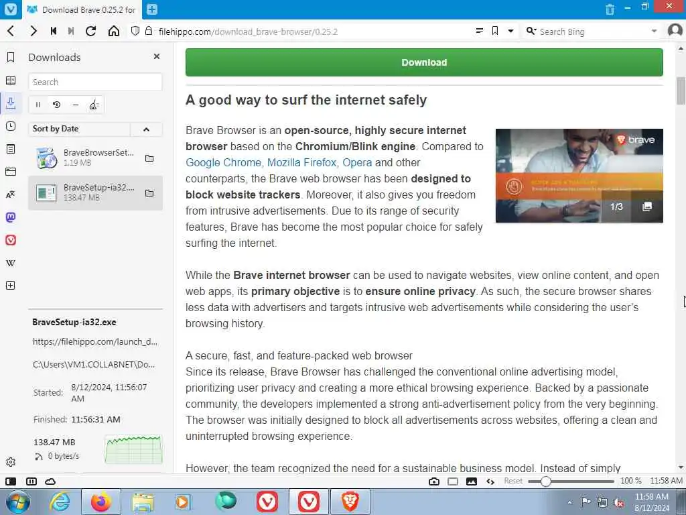Pause the selected download

pos(38,105)
